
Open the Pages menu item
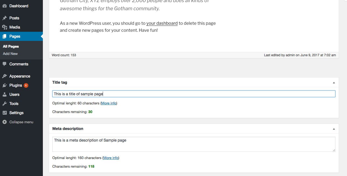[x=21, y=36]
